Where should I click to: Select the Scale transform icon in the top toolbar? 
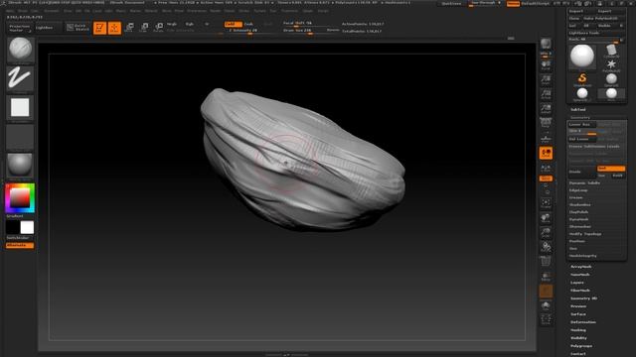pos(144,28)
